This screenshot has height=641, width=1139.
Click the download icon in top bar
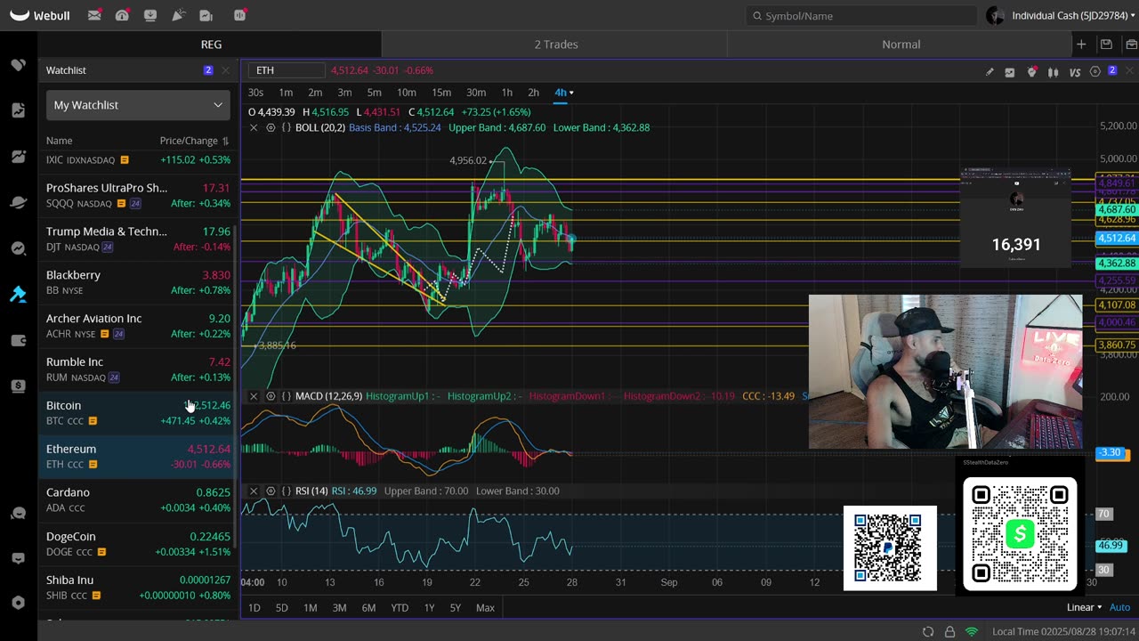pyautogui.click(x=150, y=15)
